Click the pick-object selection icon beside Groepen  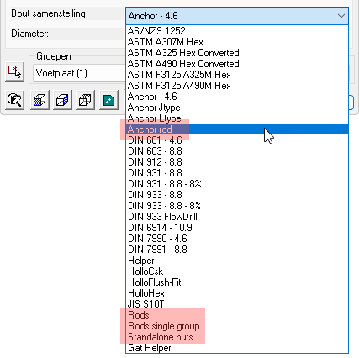[14, 72]
